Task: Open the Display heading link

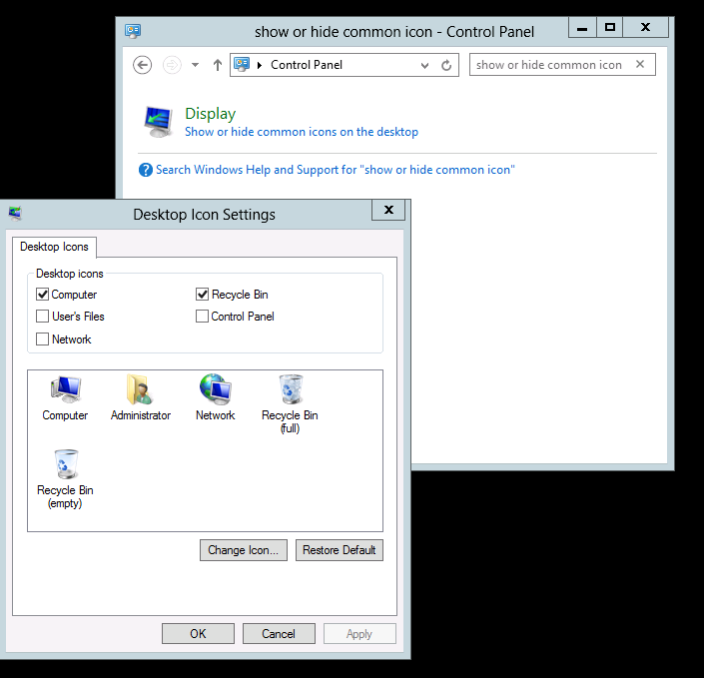Action: (x=210, y=114)
